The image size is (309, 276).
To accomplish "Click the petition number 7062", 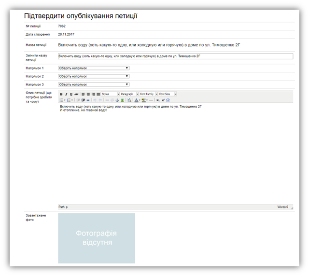I will pyautogui.click(x=62, y=26).
